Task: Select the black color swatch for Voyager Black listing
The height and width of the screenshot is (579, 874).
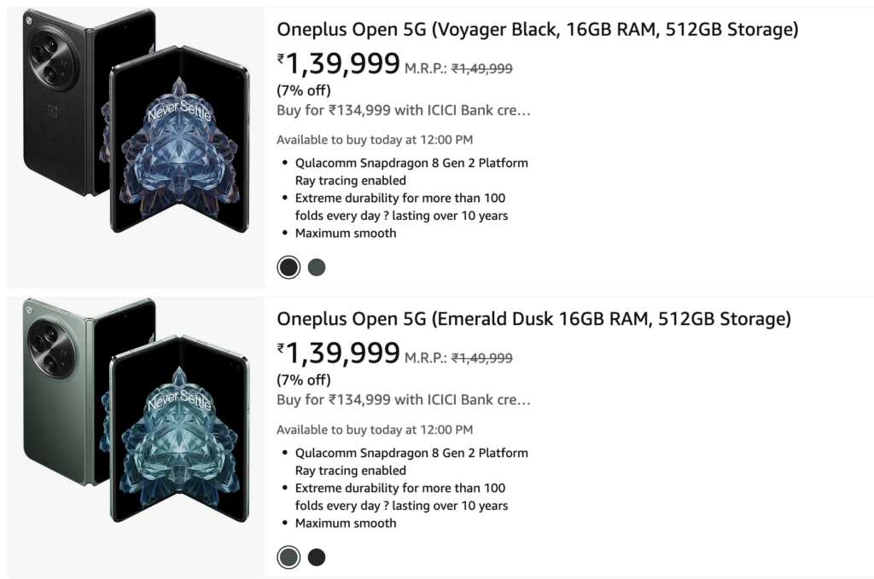Action: click(288, 267)
